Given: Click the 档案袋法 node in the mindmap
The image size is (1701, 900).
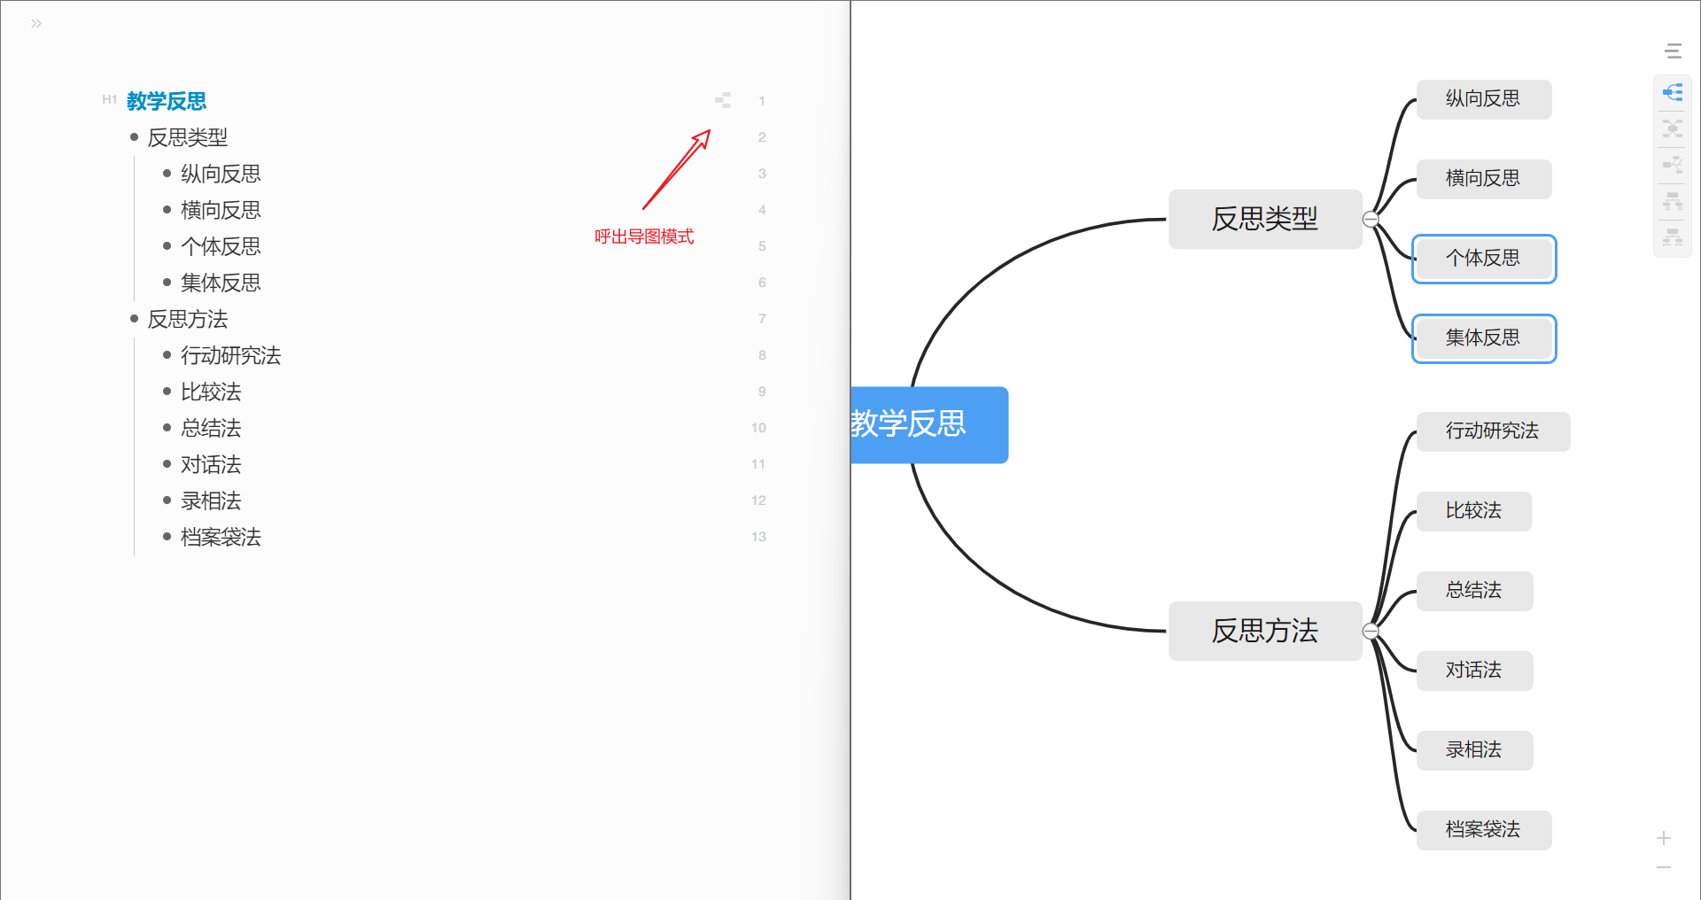Looking at the screenshot, I should (x=1483, y=829).
